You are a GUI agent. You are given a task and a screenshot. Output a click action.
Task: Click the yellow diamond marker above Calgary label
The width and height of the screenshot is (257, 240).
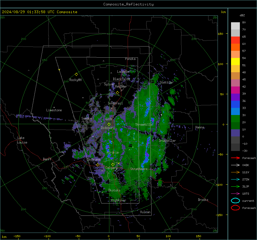tap(113, 164)
